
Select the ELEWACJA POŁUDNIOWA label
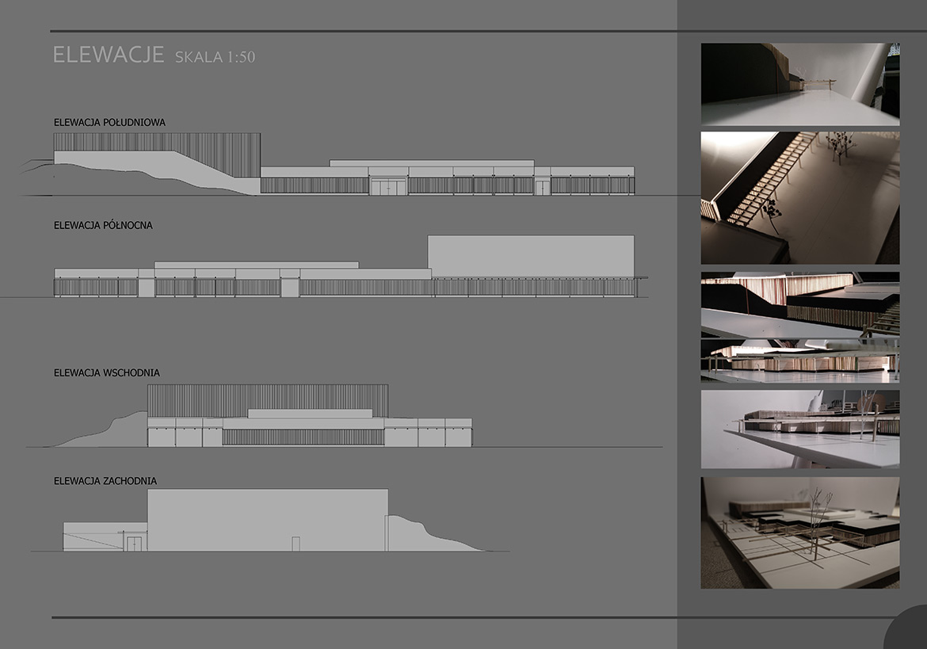click(109, 122)
